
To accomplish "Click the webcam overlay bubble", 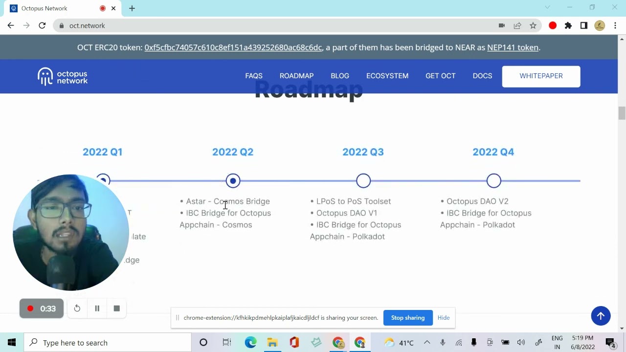I will (71, 233).
